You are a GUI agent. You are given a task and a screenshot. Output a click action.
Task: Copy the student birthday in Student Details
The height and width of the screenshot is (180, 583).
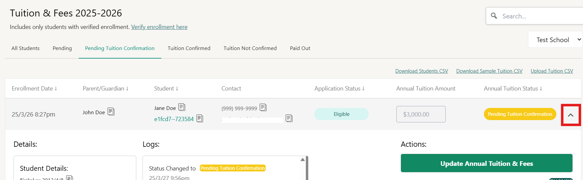[69, 178]
